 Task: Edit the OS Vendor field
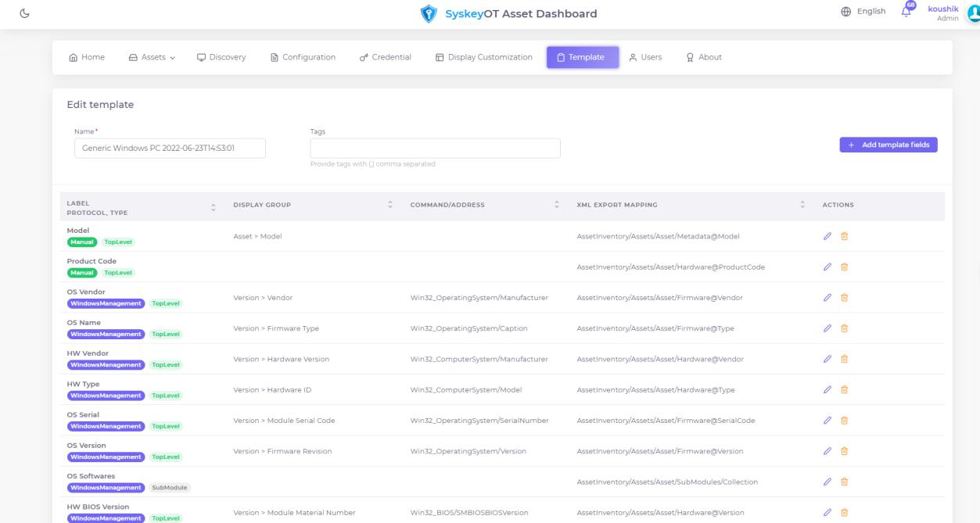pyautogui.click(x=827, y=297)
